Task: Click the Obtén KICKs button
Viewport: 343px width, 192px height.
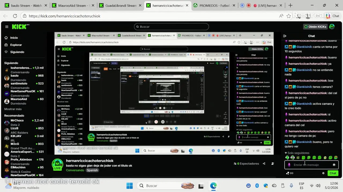Action: [315, 27]
